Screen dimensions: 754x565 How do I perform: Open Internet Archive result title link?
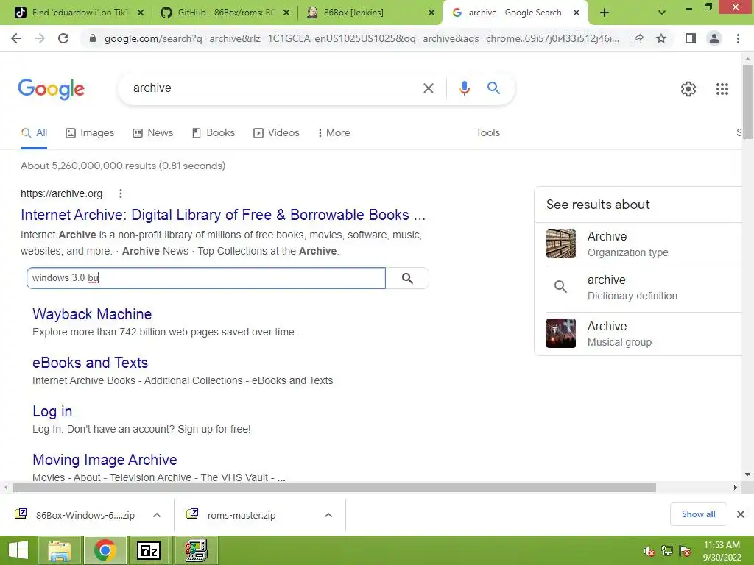click(223, 215)
